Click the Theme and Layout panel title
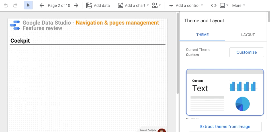The width and height of the screenshot is (270, 132). pyautogui.click(x=204, y=21)
